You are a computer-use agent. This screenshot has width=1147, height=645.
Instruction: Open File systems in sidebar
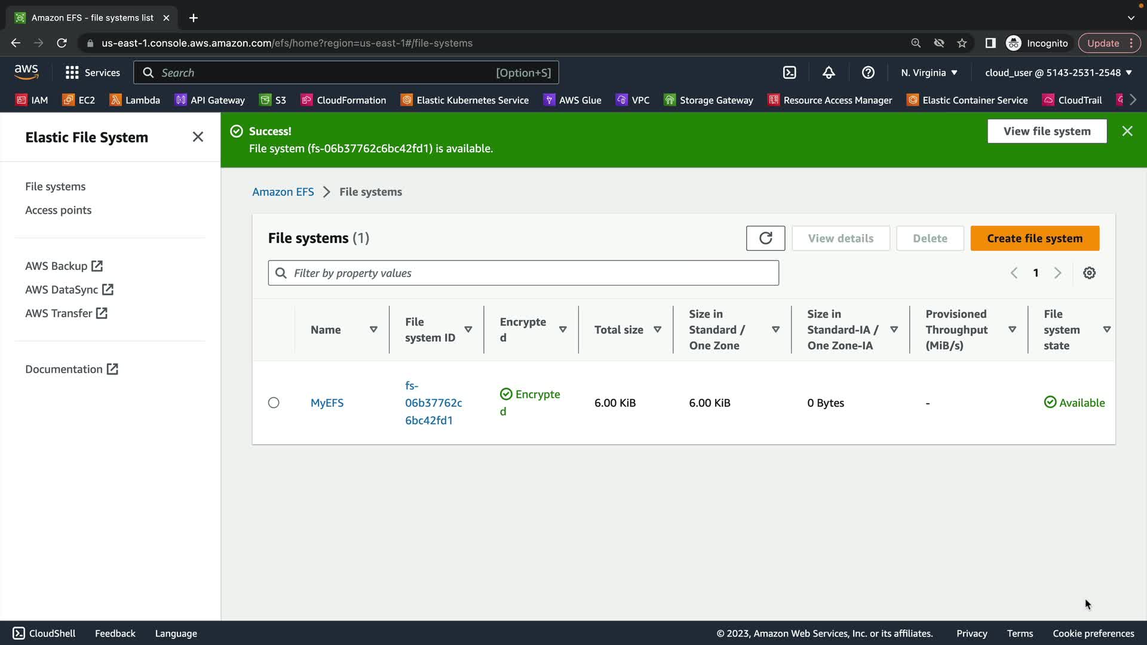coord(55,186)
